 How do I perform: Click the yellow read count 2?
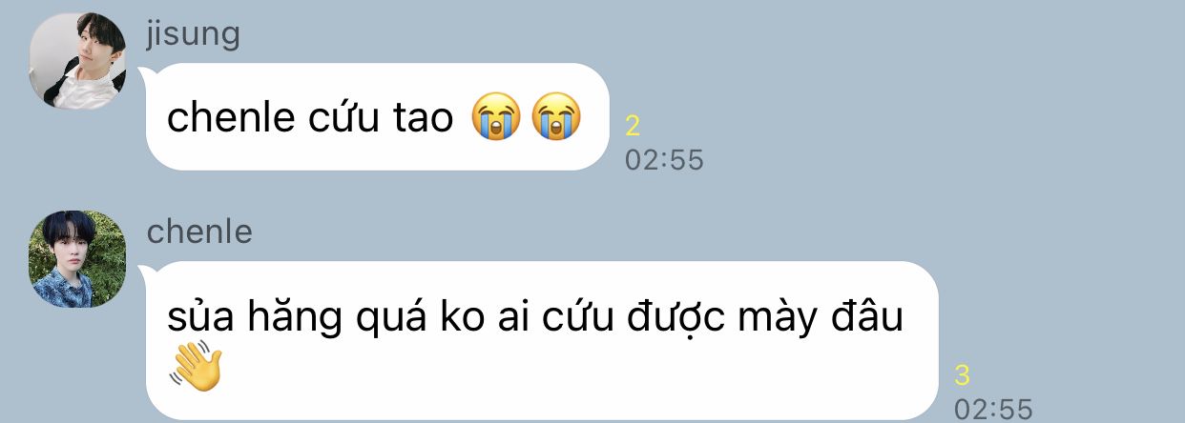(x=632, y=125)
